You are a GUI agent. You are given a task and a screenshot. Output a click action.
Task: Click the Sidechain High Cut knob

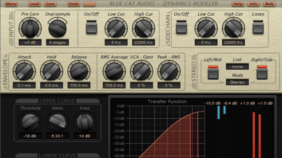click(233, 28)
